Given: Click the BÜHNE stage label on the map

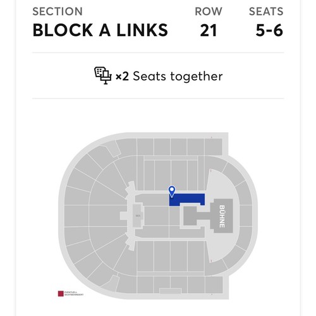Looking at the screenshot, I should pyautogui.click(x=222, y=216).
